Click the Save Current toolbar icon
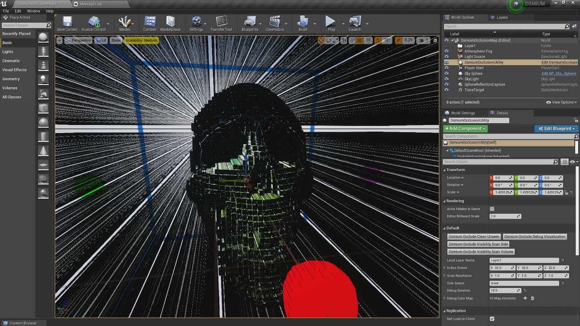 tap(67, 22)
